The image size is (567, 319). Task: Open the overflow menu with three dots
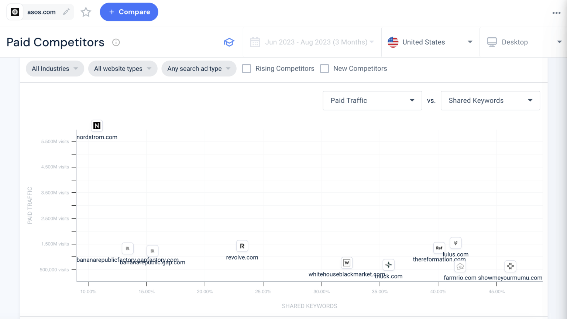(556, 13)
